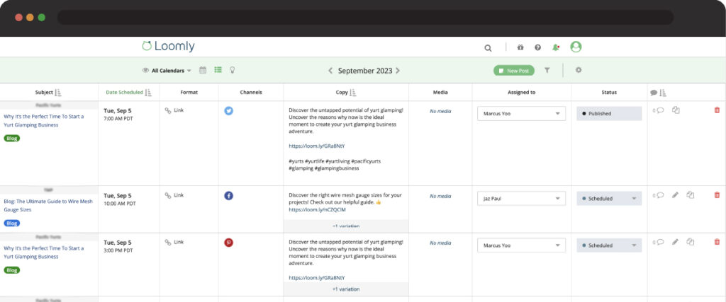
Task: Open comments on the 10:00 AM post
Action: [x=659, y=195]
